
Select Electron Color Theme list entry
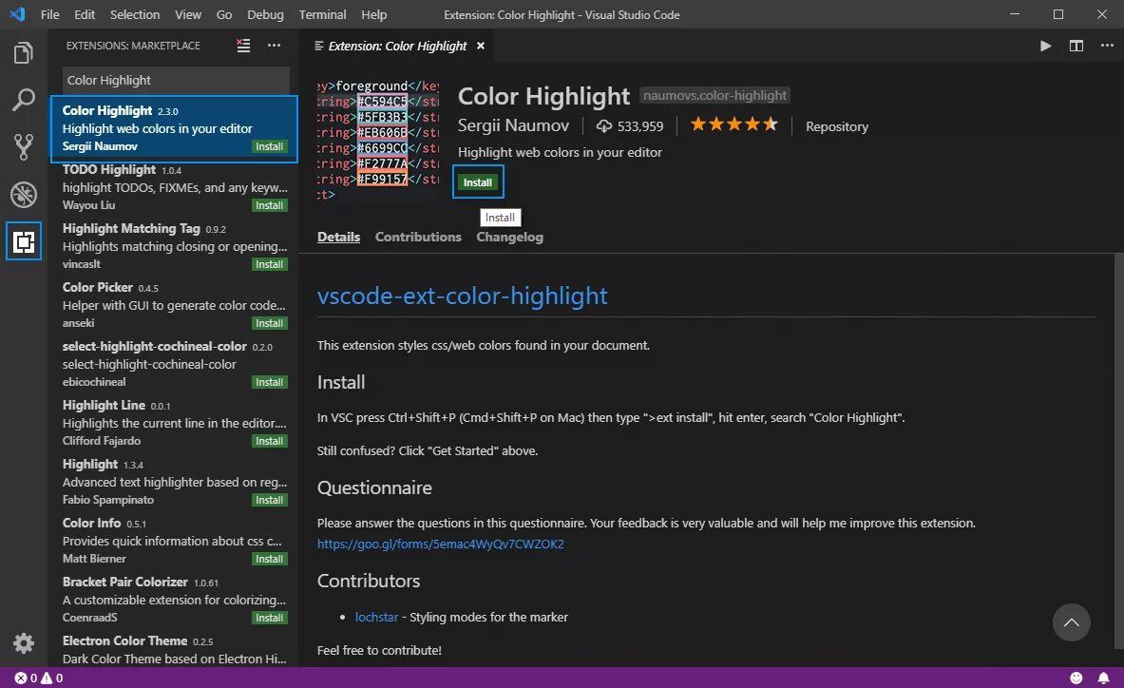pyautogui.click(x=174, y=649)
